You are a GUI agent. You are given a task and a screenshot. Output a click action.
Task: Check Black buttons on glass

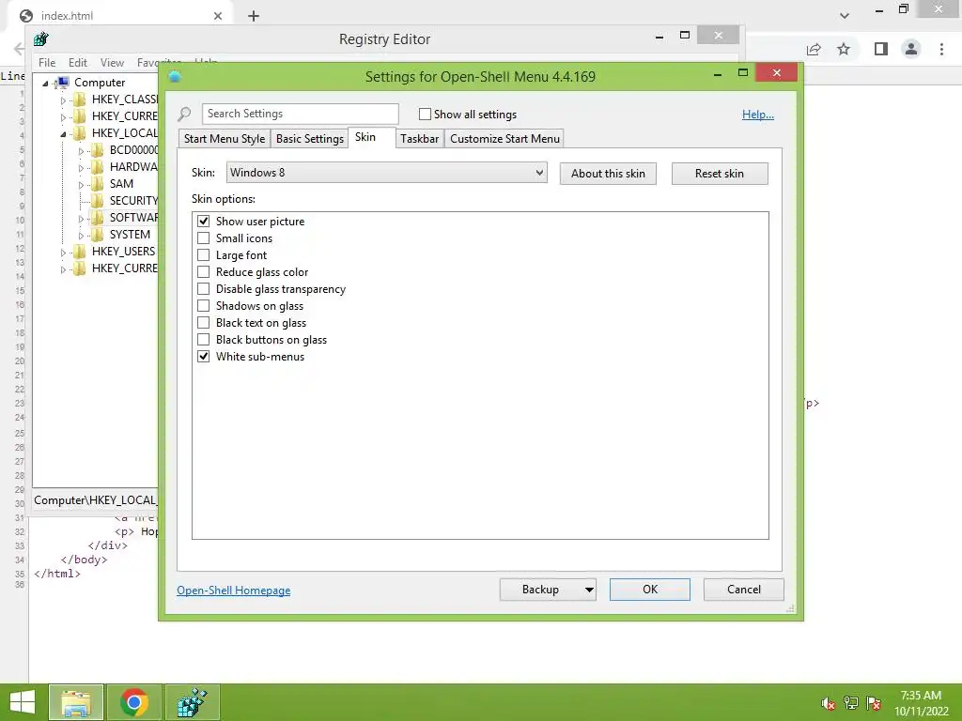point(203,339)
